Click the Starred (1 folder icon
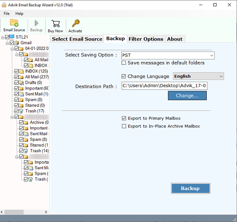Screen dimensions: 237x222 pyautogui.click(x=26, y=145)
